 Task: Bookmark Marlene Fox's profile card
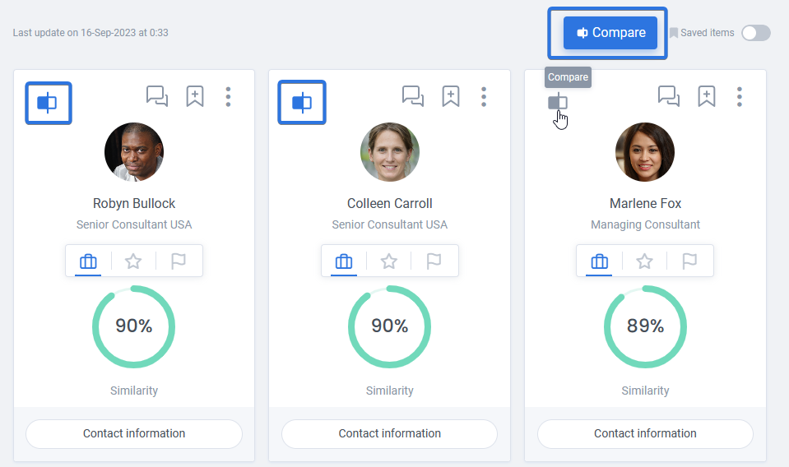coord(707,96)
